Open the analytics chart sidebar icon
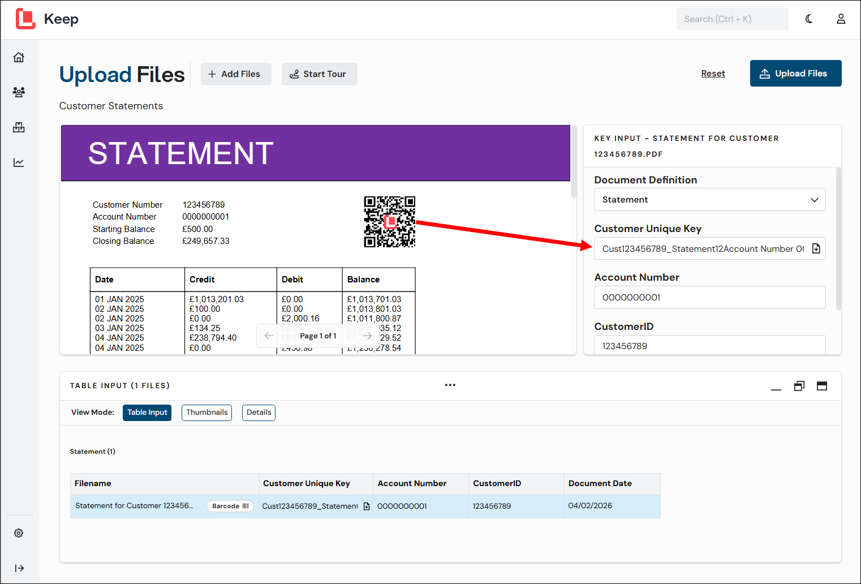Viewport: 861px width, 584px height. (19, 162)
